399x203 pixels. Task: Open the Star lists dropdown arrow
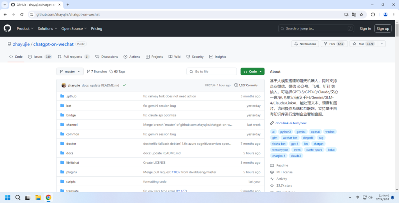[382, 44]
